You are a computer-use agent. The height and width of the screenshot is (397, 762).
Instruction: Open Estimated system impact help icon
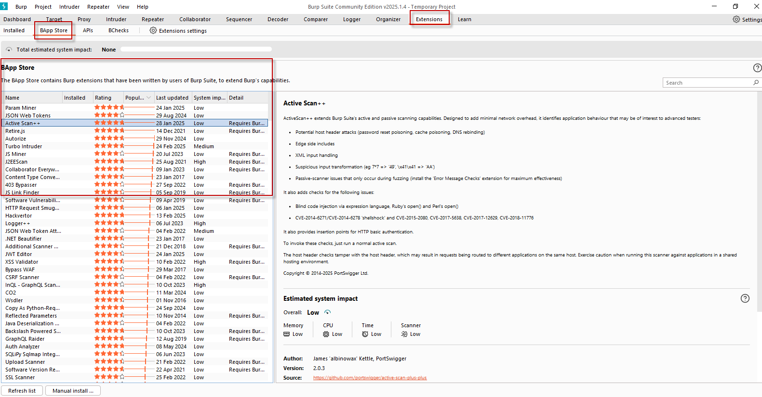[745, 298]
